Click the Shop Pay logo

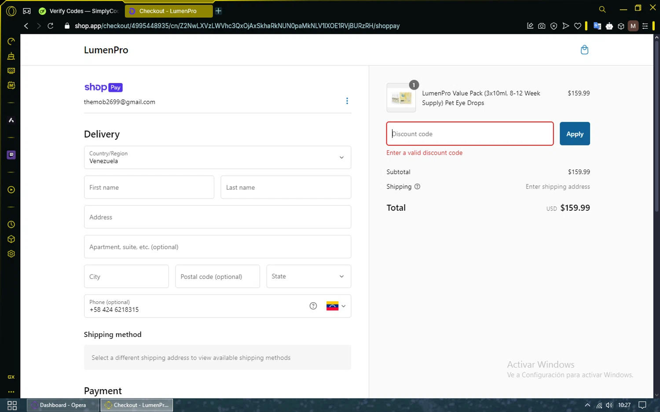103,87
